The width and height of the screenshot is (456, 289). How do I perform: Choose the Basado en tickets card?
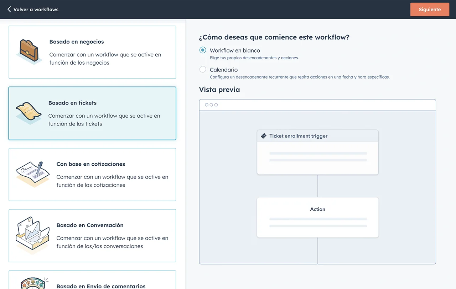click(x=92, y=113)
